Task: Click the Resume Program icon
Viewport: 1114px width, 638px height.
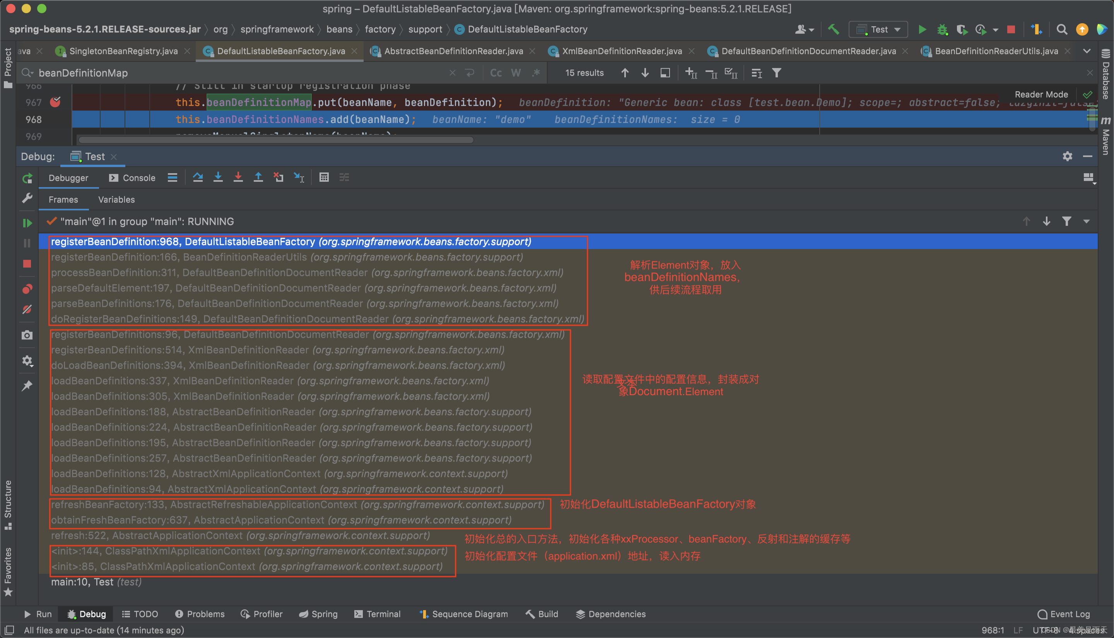Action: tap(27, 223)
